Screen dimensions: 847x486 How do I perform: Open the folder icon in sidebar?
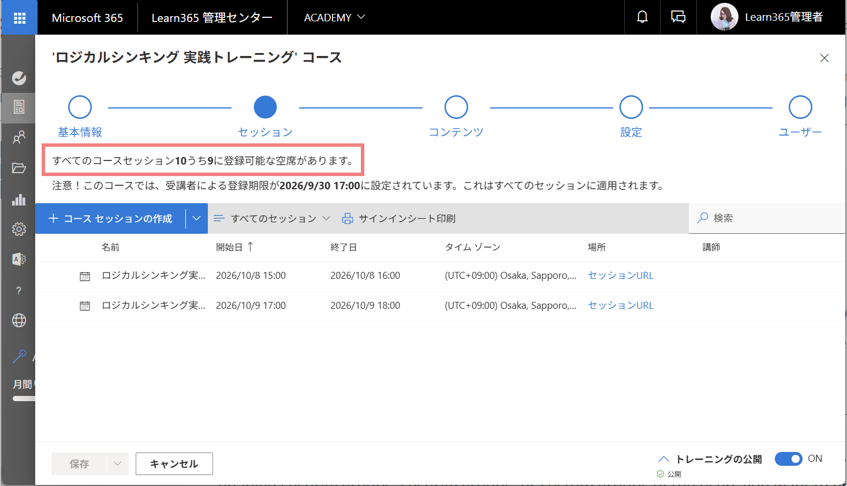pyautogui.click(x=19, y=168)
